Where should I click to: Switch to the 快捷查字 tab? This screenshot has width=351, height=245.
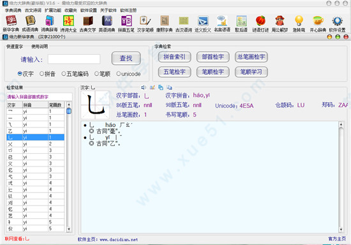pos(15,47)
